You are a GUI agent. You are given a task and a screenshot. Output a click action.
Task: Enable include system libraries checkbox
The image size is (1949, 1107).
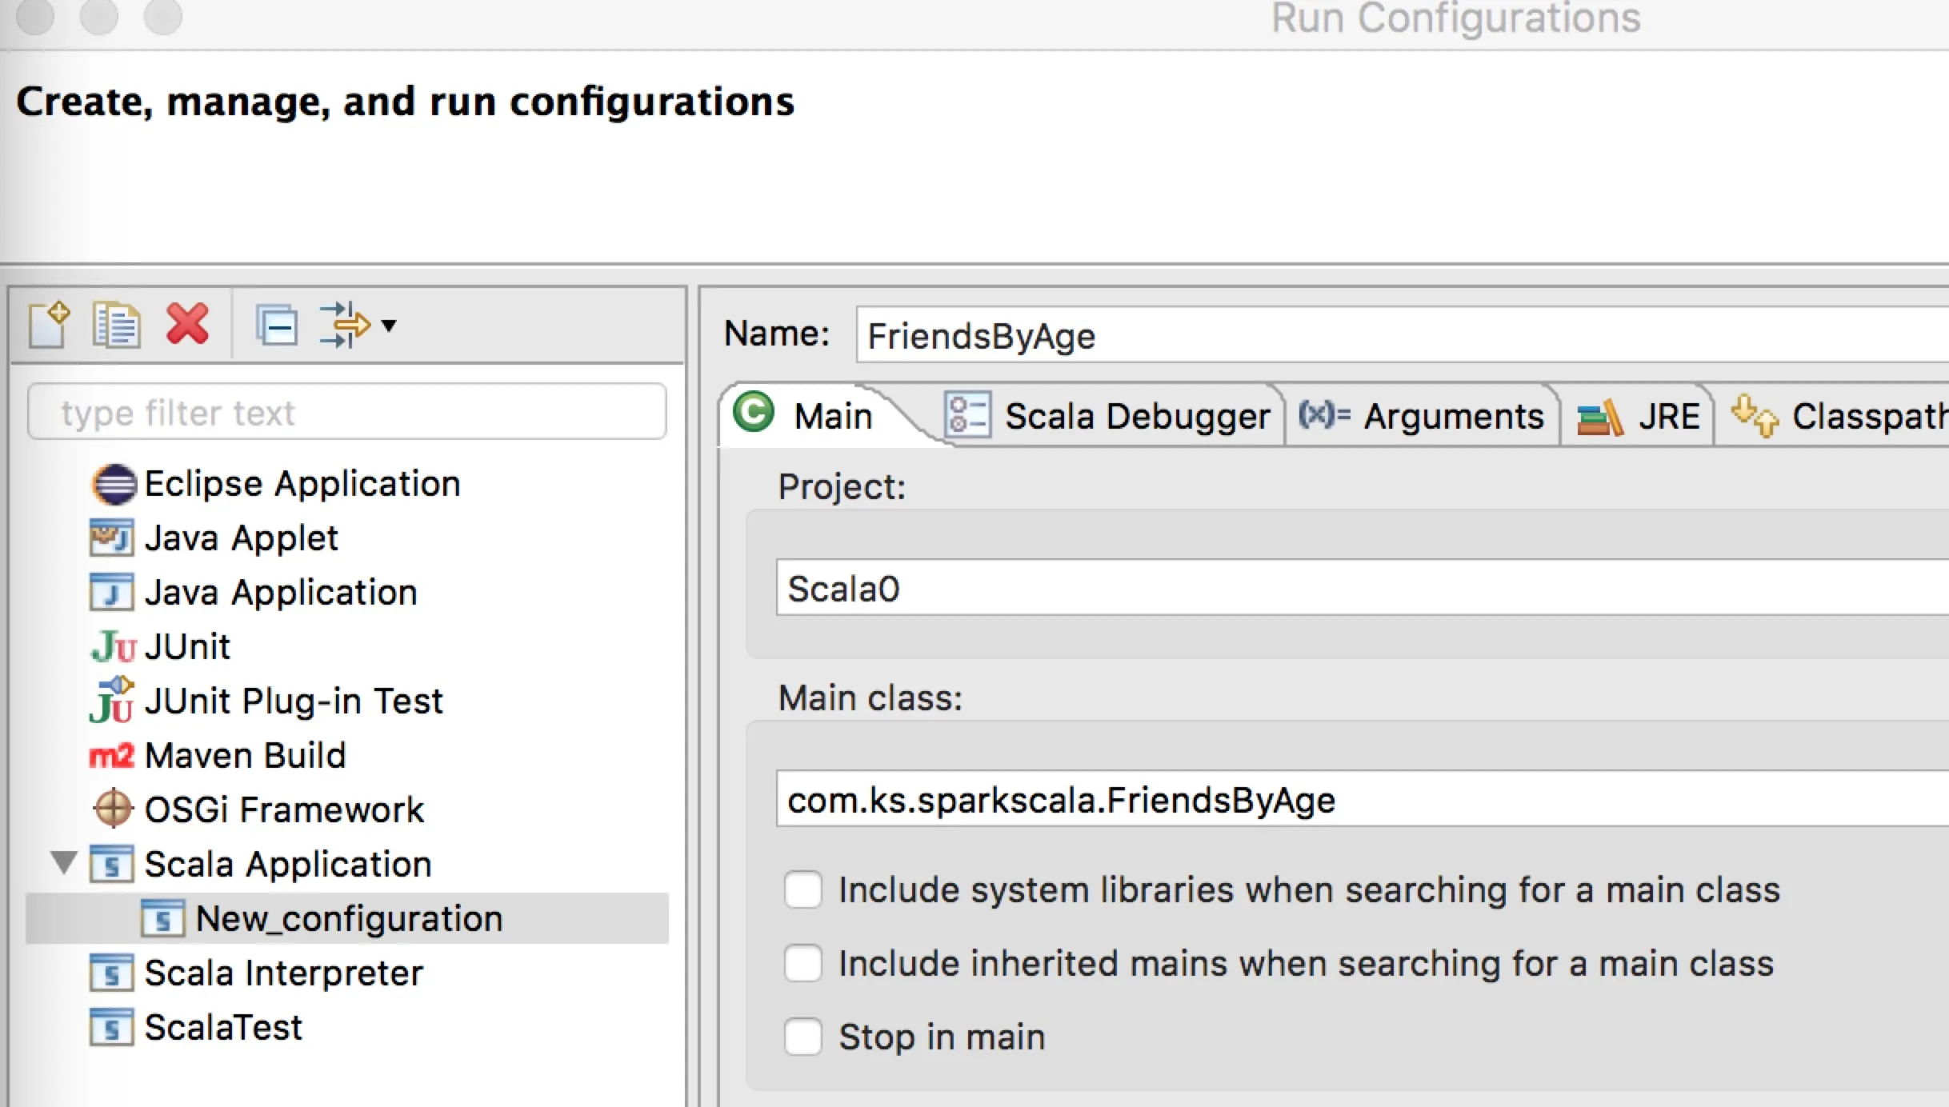pyautogui.click(x=803, y=890)
